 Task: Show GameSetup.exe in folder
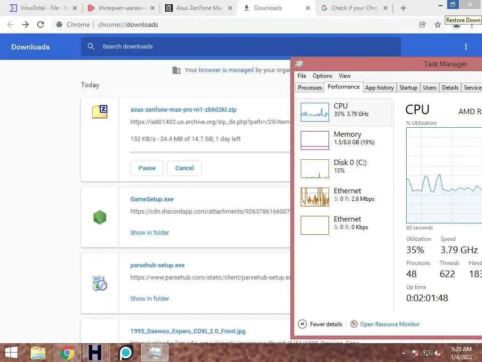pos(150,233)
